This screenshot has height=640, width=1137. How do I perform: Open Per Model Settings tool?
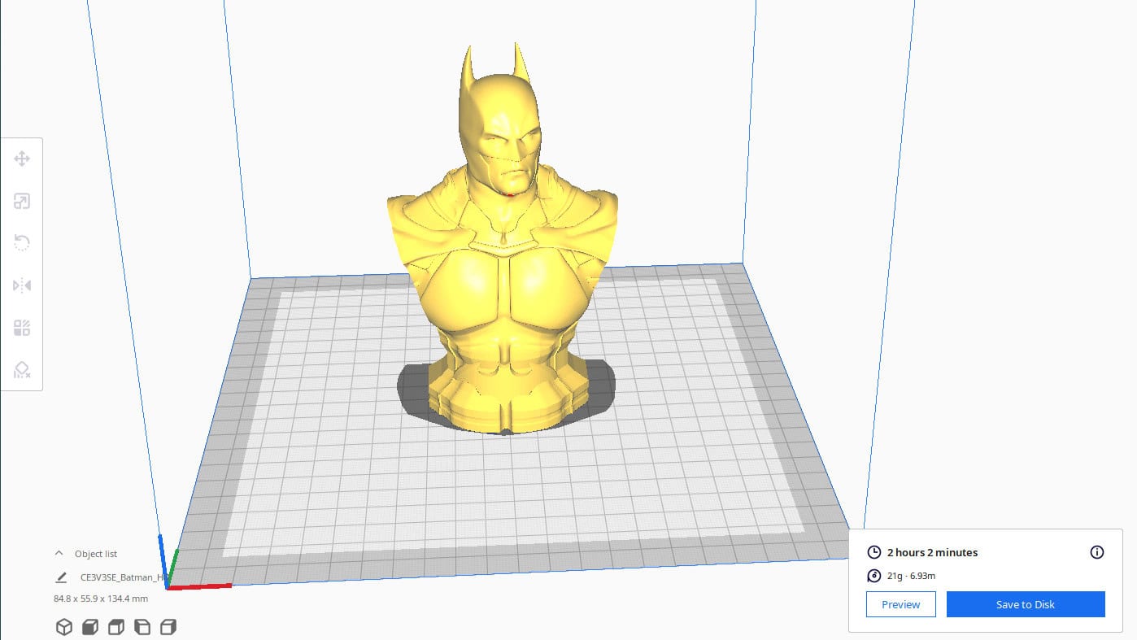click(22, 328)
